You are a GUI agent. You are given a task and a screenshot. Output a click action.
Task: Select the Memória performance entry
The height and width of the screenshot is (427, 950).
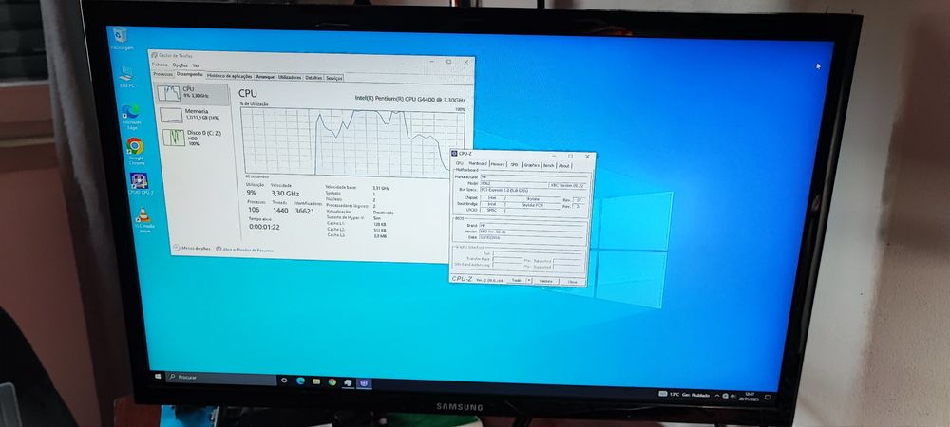coord(194,114)
